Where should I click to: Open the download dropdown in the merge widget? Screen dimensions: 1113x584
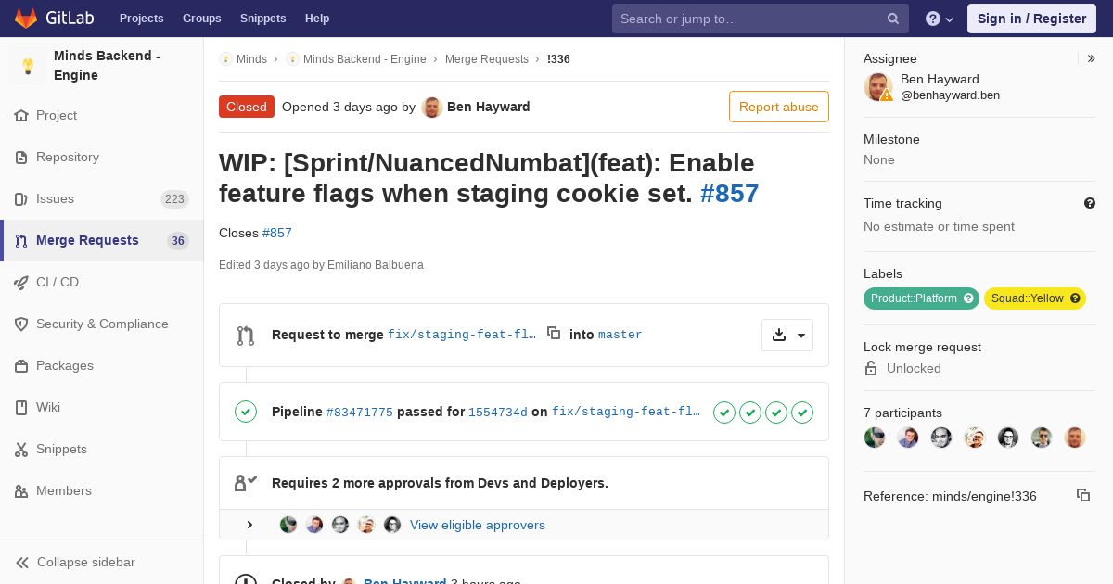787,335
